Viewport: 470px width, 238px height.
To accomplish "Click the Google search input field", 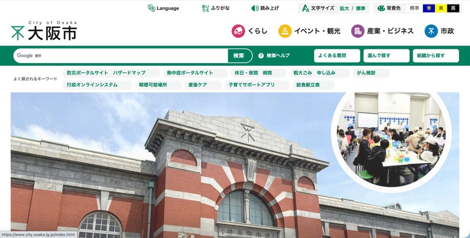I will 120,56.
